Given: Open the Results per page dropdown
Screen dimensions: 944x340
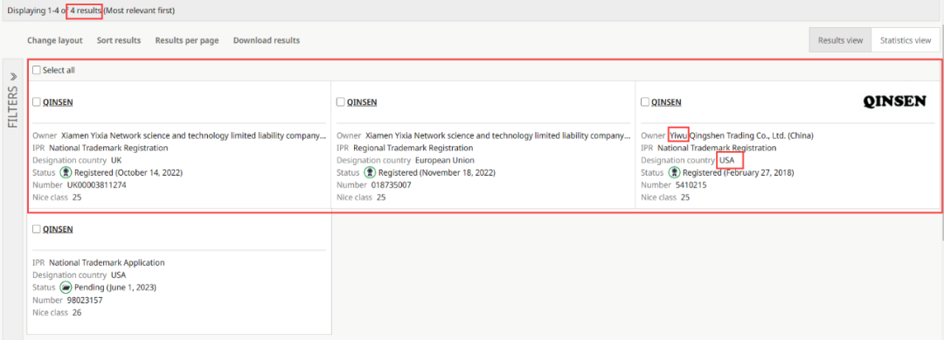Looking at the screenshot, I should coord(187,40).
